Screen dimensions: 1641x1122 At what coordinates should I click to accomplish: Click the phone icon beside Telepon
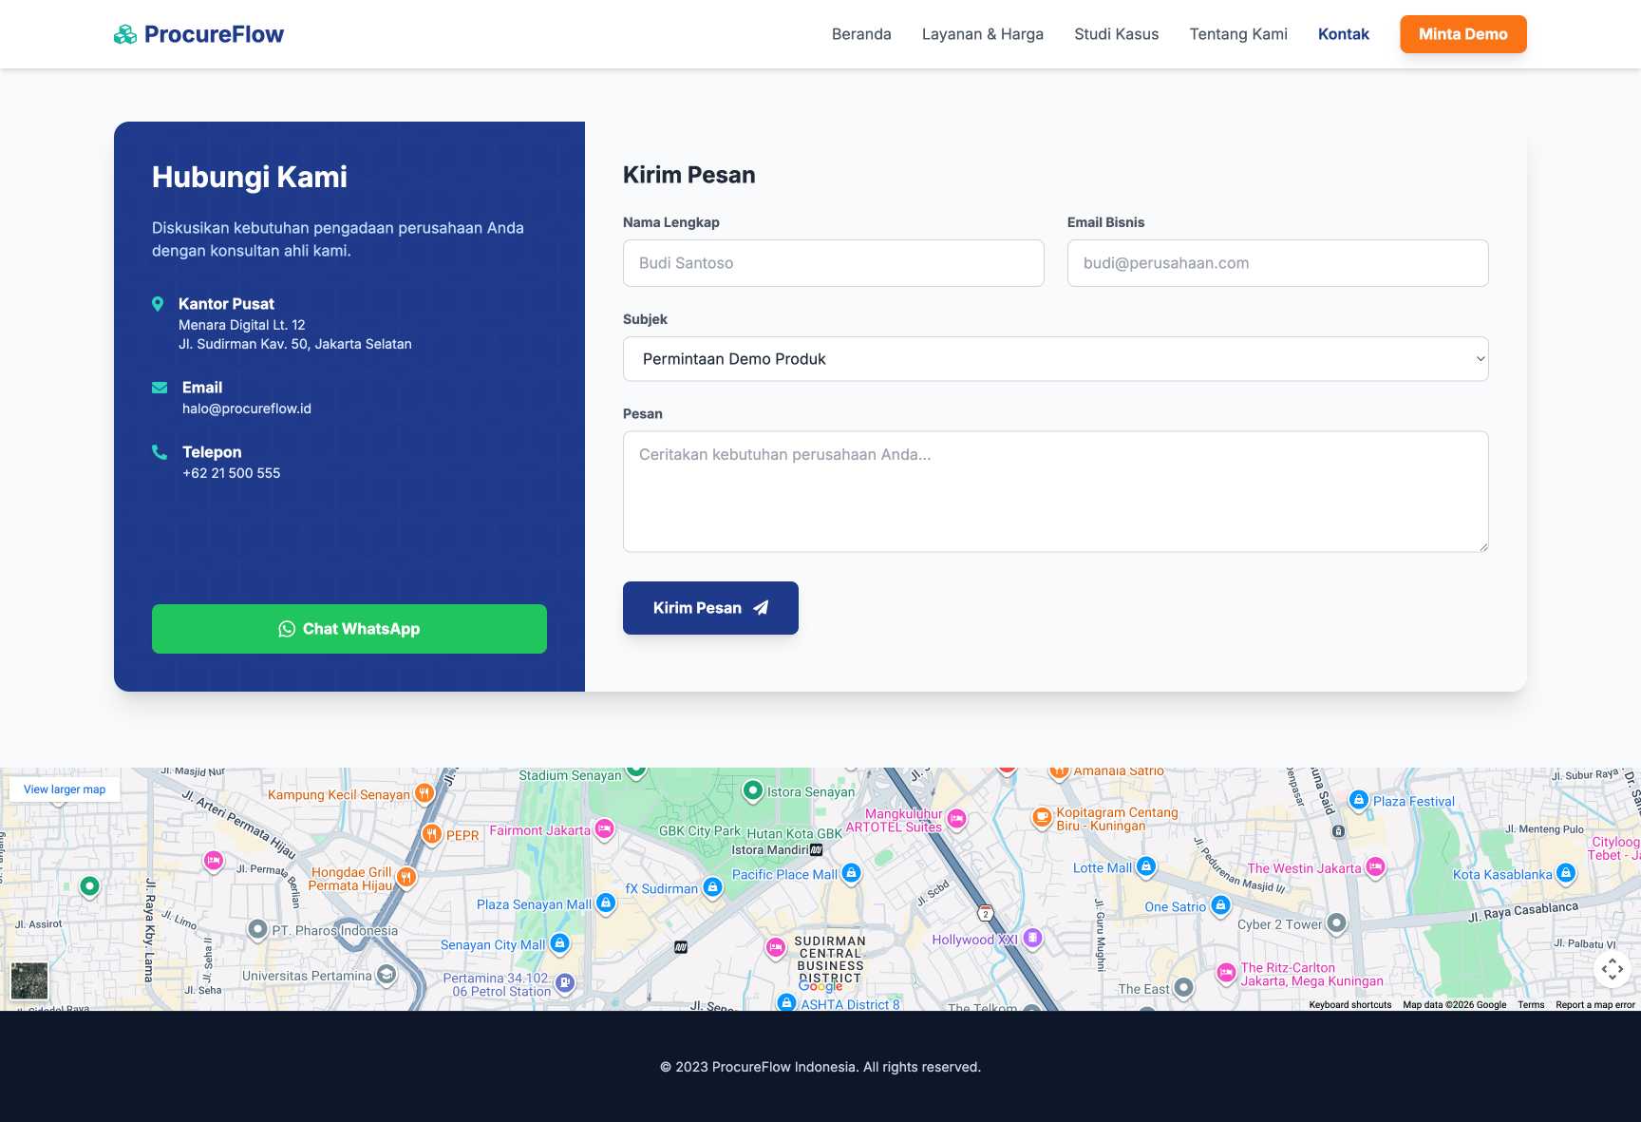pyautogui.click(x=159, y=452)
